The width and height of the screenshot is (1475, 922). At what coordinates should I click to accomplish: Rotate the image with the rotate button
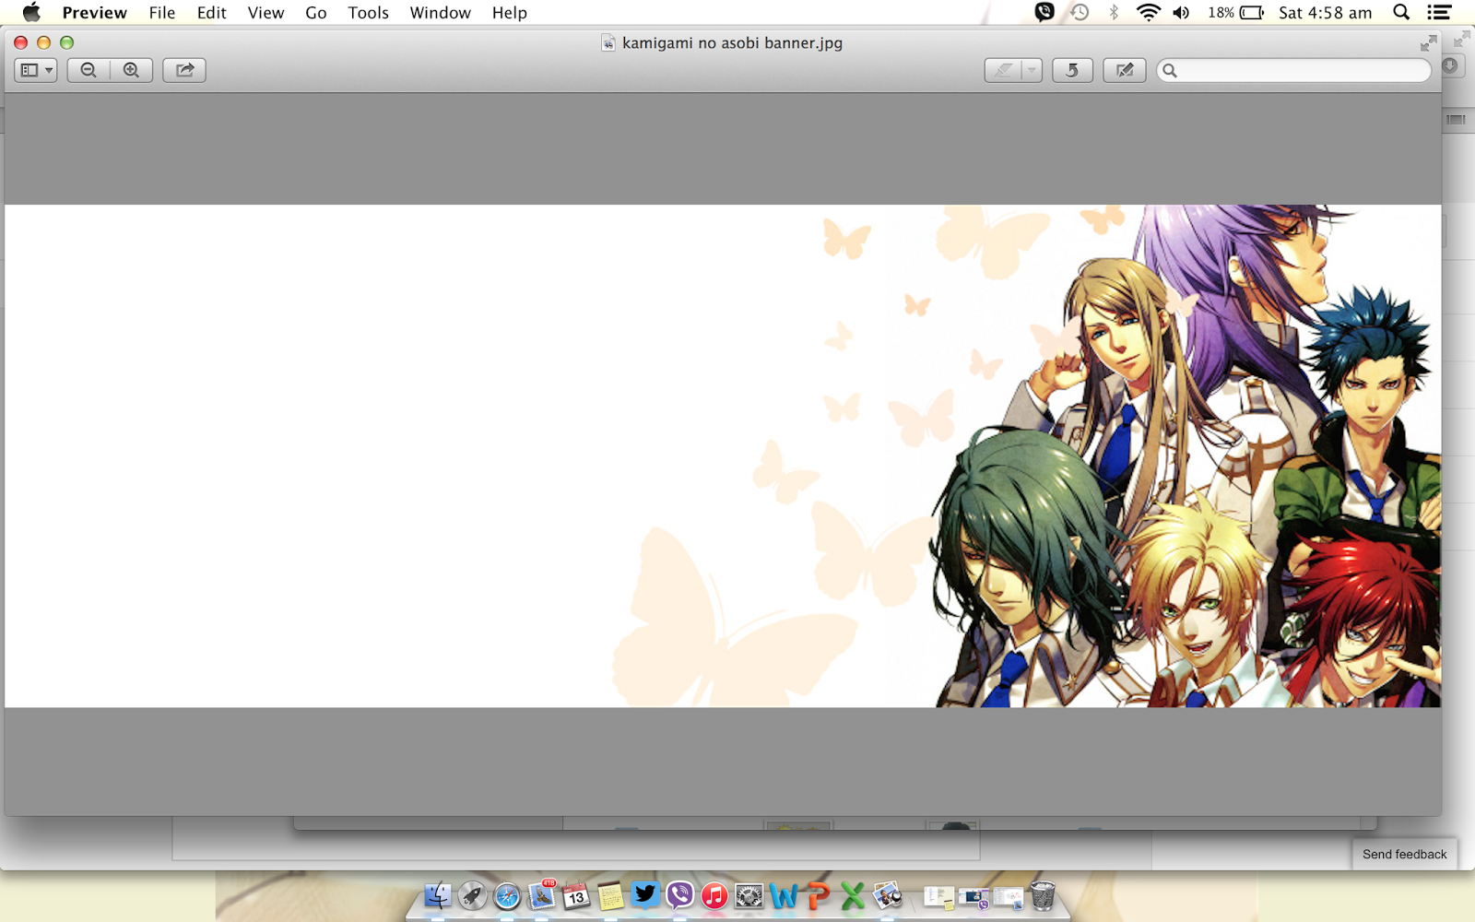tap(1072, 70)
